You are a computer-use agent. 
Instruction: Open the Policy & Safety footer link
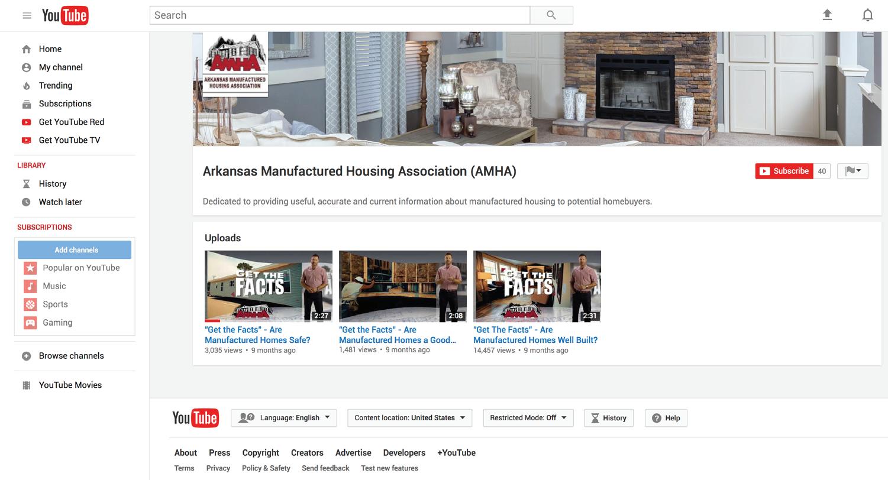pos(266,468)
